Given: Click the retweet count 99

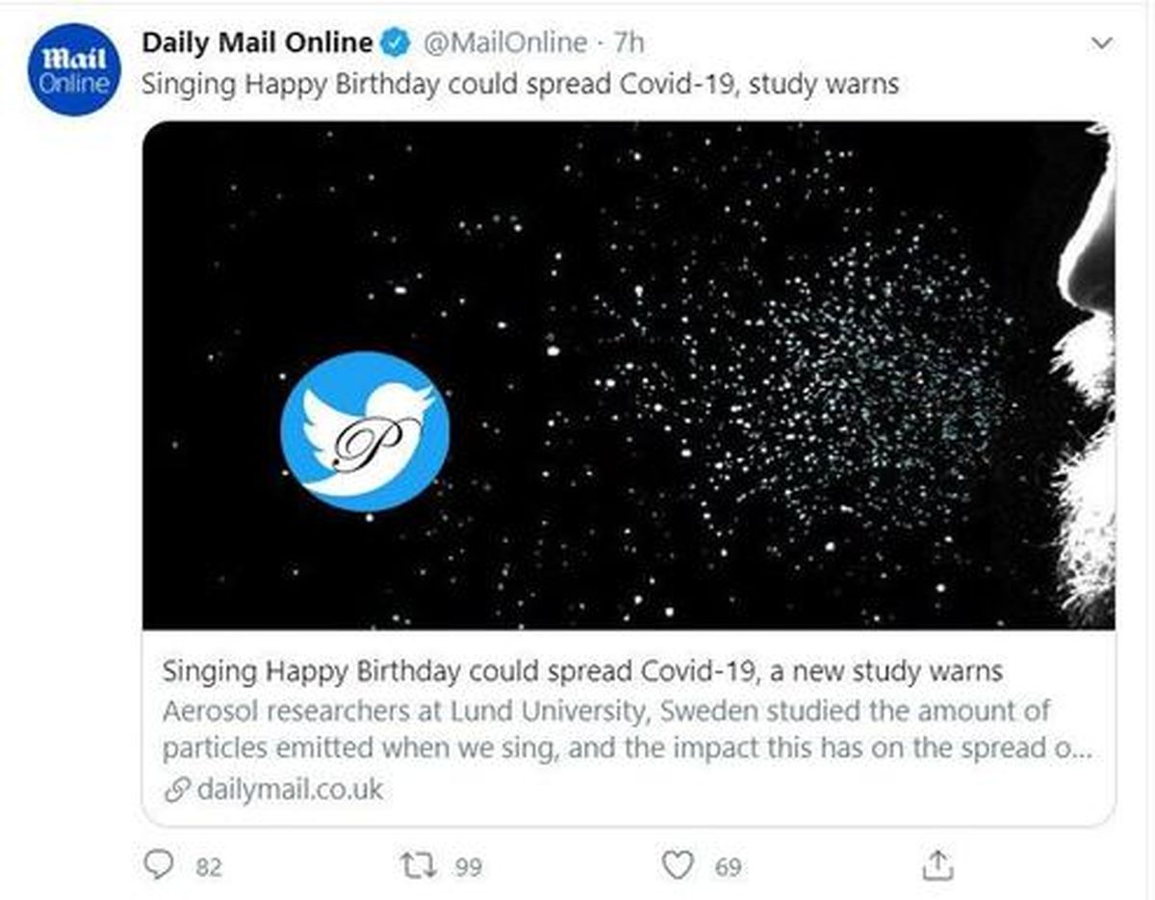Looking at the screenshot, I should [x=468, y=867].
